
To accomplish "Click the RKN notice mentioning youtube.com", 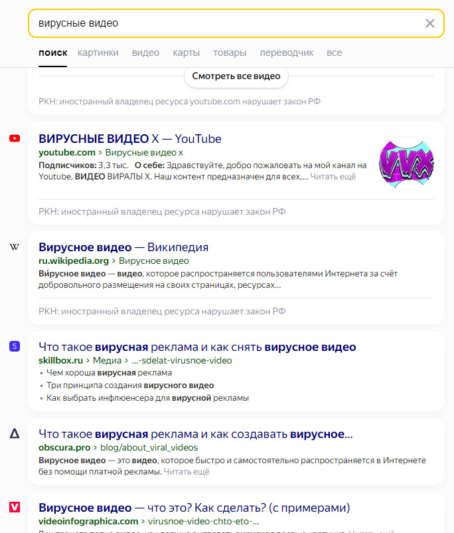I will click(x=179, y=102).
